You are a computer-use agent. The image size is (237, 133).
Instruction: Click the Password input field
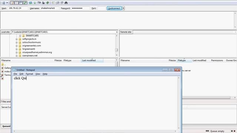[x=80, y=8]
